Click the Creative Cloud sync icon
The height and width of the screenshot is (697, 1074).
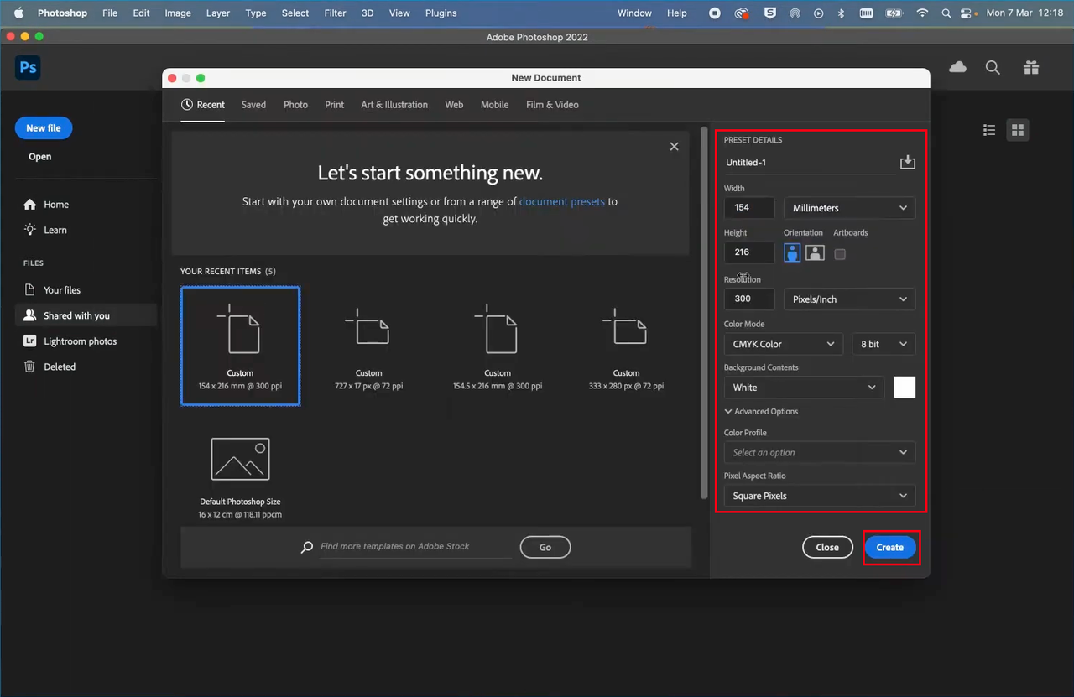coord(957,66)
